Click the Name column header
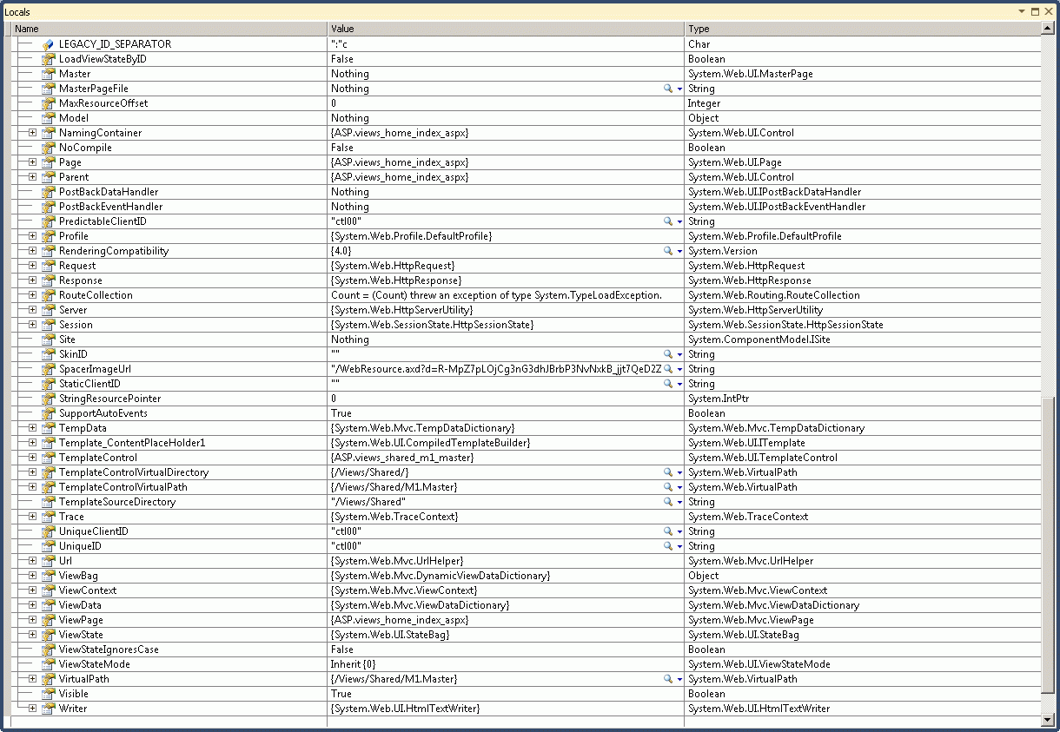Image resolution: width=1060 pixels, height=732 pixels. pyautogui.click(x=169, y=29)
